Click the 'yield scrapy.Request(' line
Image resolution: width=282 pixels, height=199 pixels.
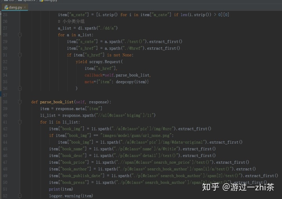(x=99, y=62)
